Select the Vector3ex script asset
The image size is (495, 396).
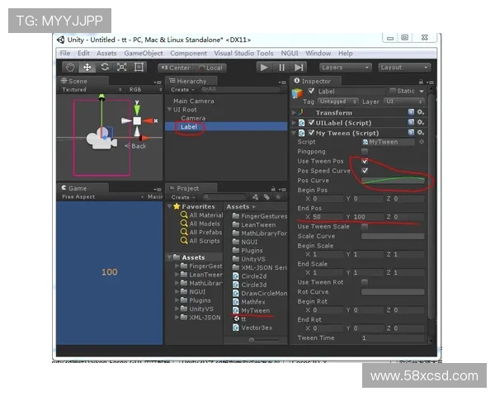click(252, 328)
